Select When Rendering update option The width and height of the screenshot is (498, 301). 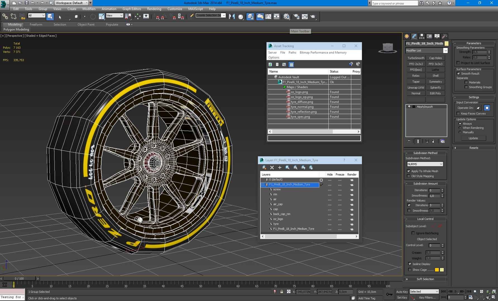click(x=460, y=128)
